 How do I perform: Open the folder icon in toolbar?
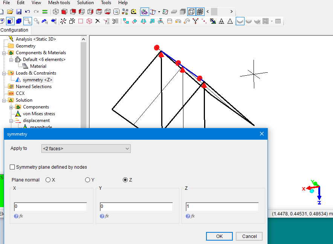pyautogui.click(x=10, y=12)
